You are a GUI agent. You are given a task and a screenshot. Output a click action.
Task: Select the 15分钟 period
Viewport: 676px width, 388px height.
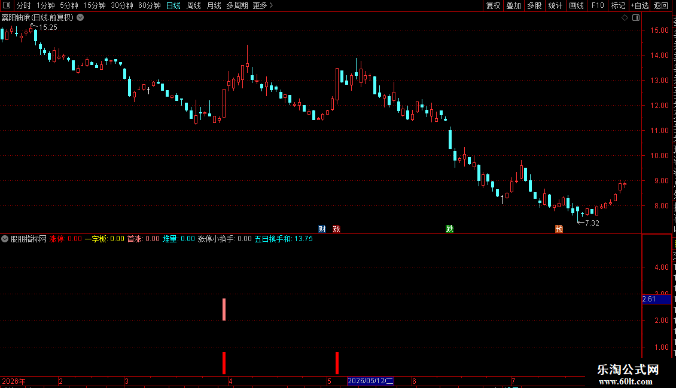[x=94, y=5]
